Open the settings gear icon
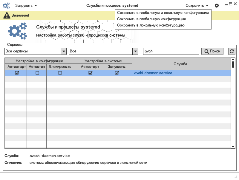This screenshot has height=180, width=239. 217,6
